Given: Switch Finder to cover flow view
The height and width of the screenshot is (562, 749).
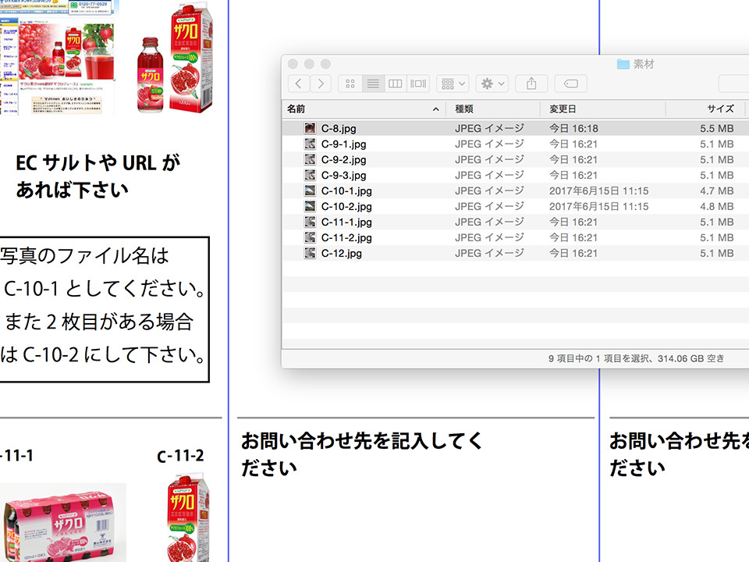Looking at the screenshot, I should [x=418, y=84].
